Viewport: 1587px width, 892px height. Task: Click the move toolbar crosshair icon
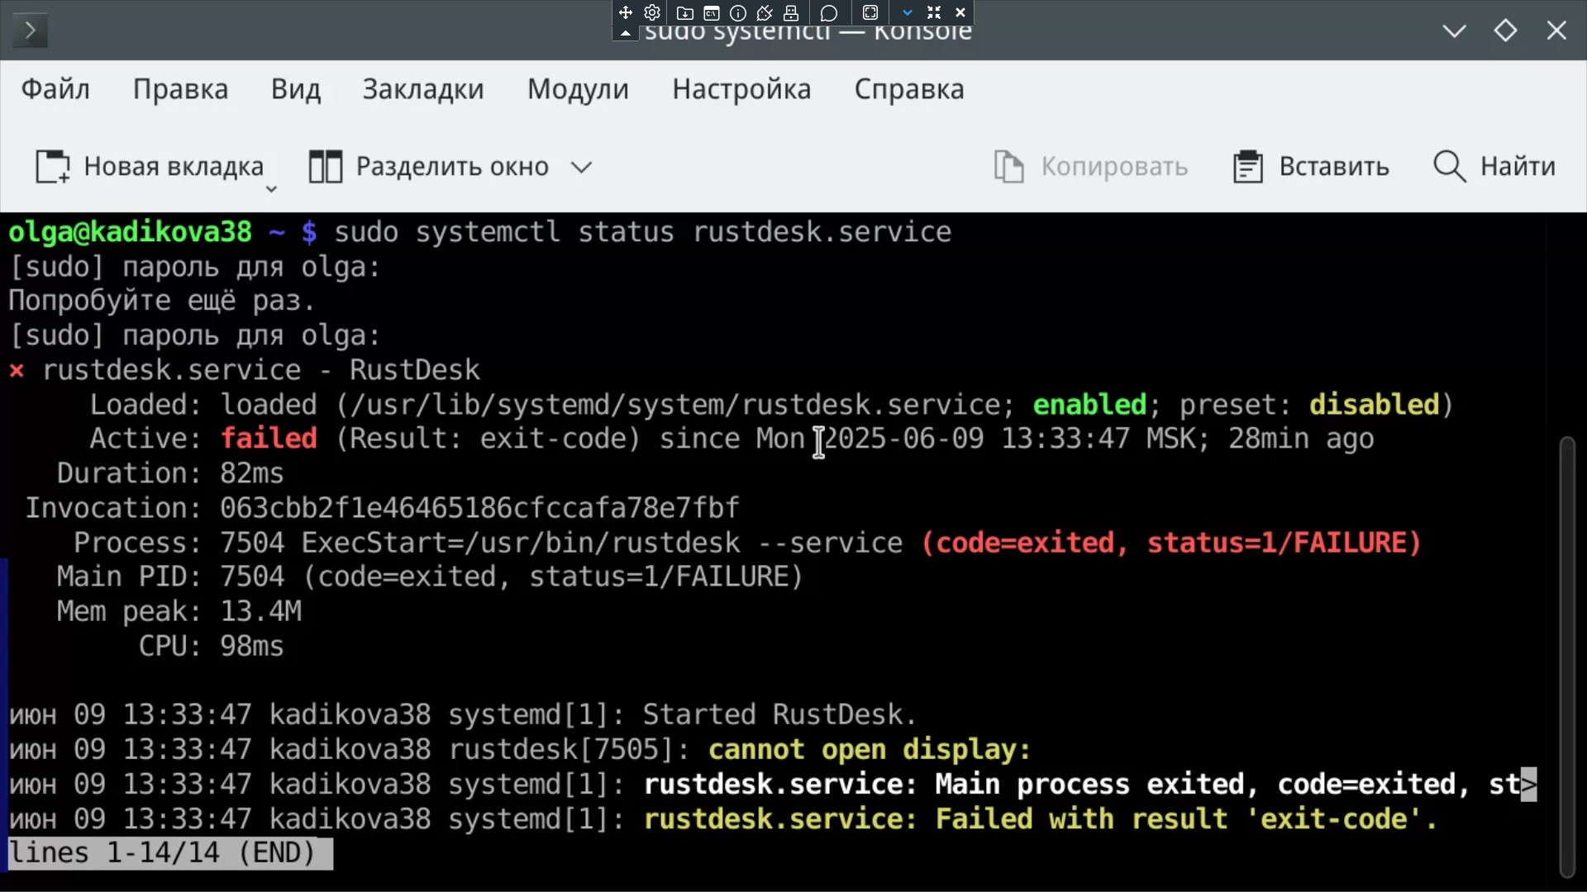pyautogui.click(x=626, y=12)
